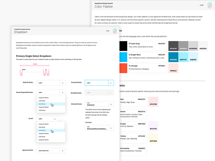Click the SC Bright Blue hex #03C3FF
The width and height of the screenshot is (215, 161).
coord(162,55)
